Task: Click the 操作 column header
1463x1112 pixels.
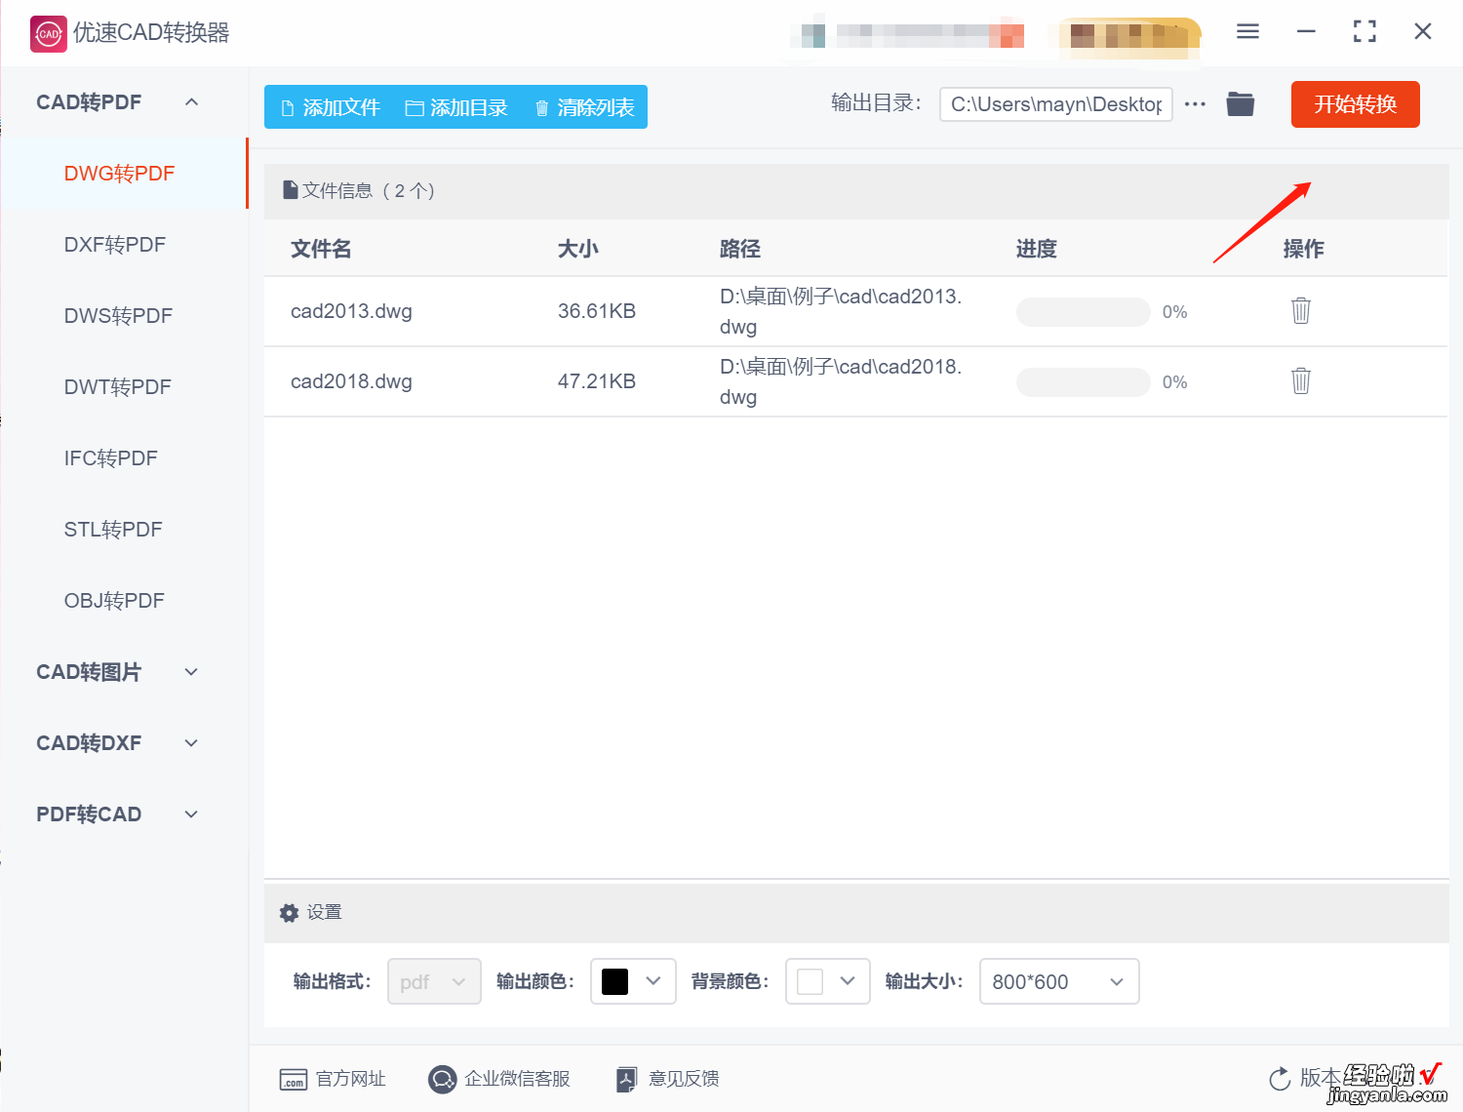Action: click(1303, 249)
